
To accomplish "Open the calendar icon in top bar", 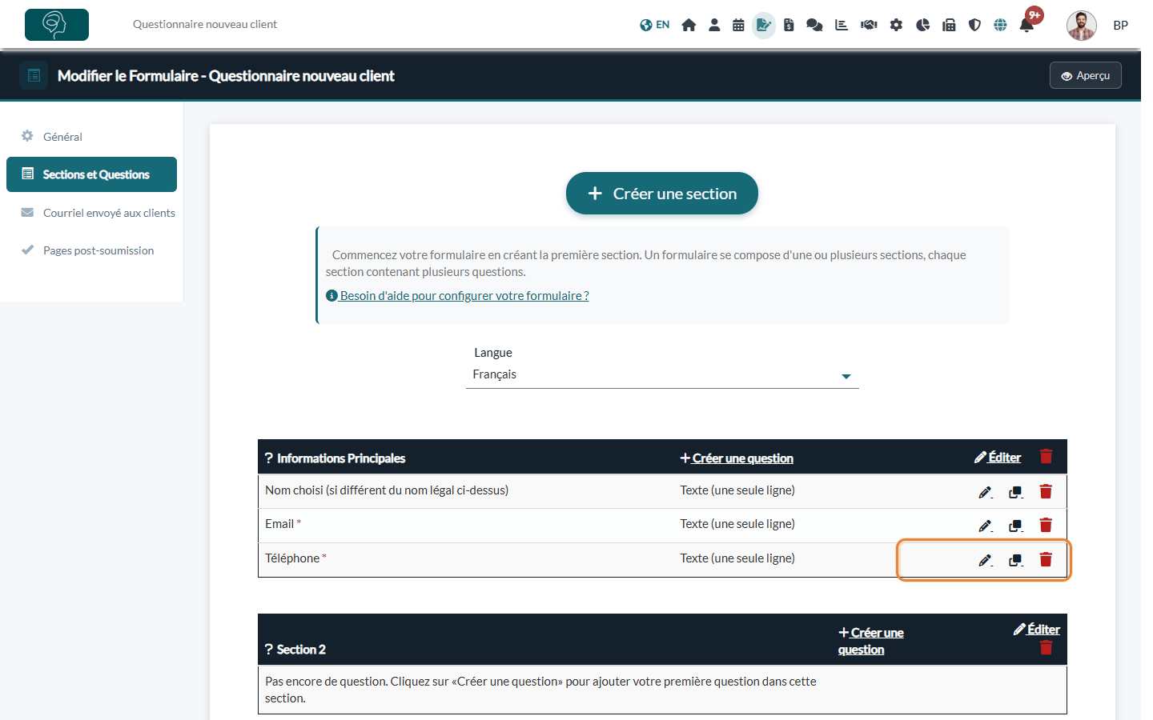I will point(738,25).
